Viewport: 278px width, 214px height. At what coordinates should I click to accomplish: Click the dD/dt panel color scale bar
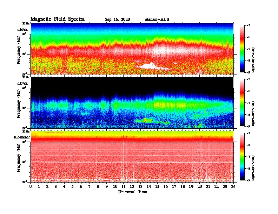point(242,102)
